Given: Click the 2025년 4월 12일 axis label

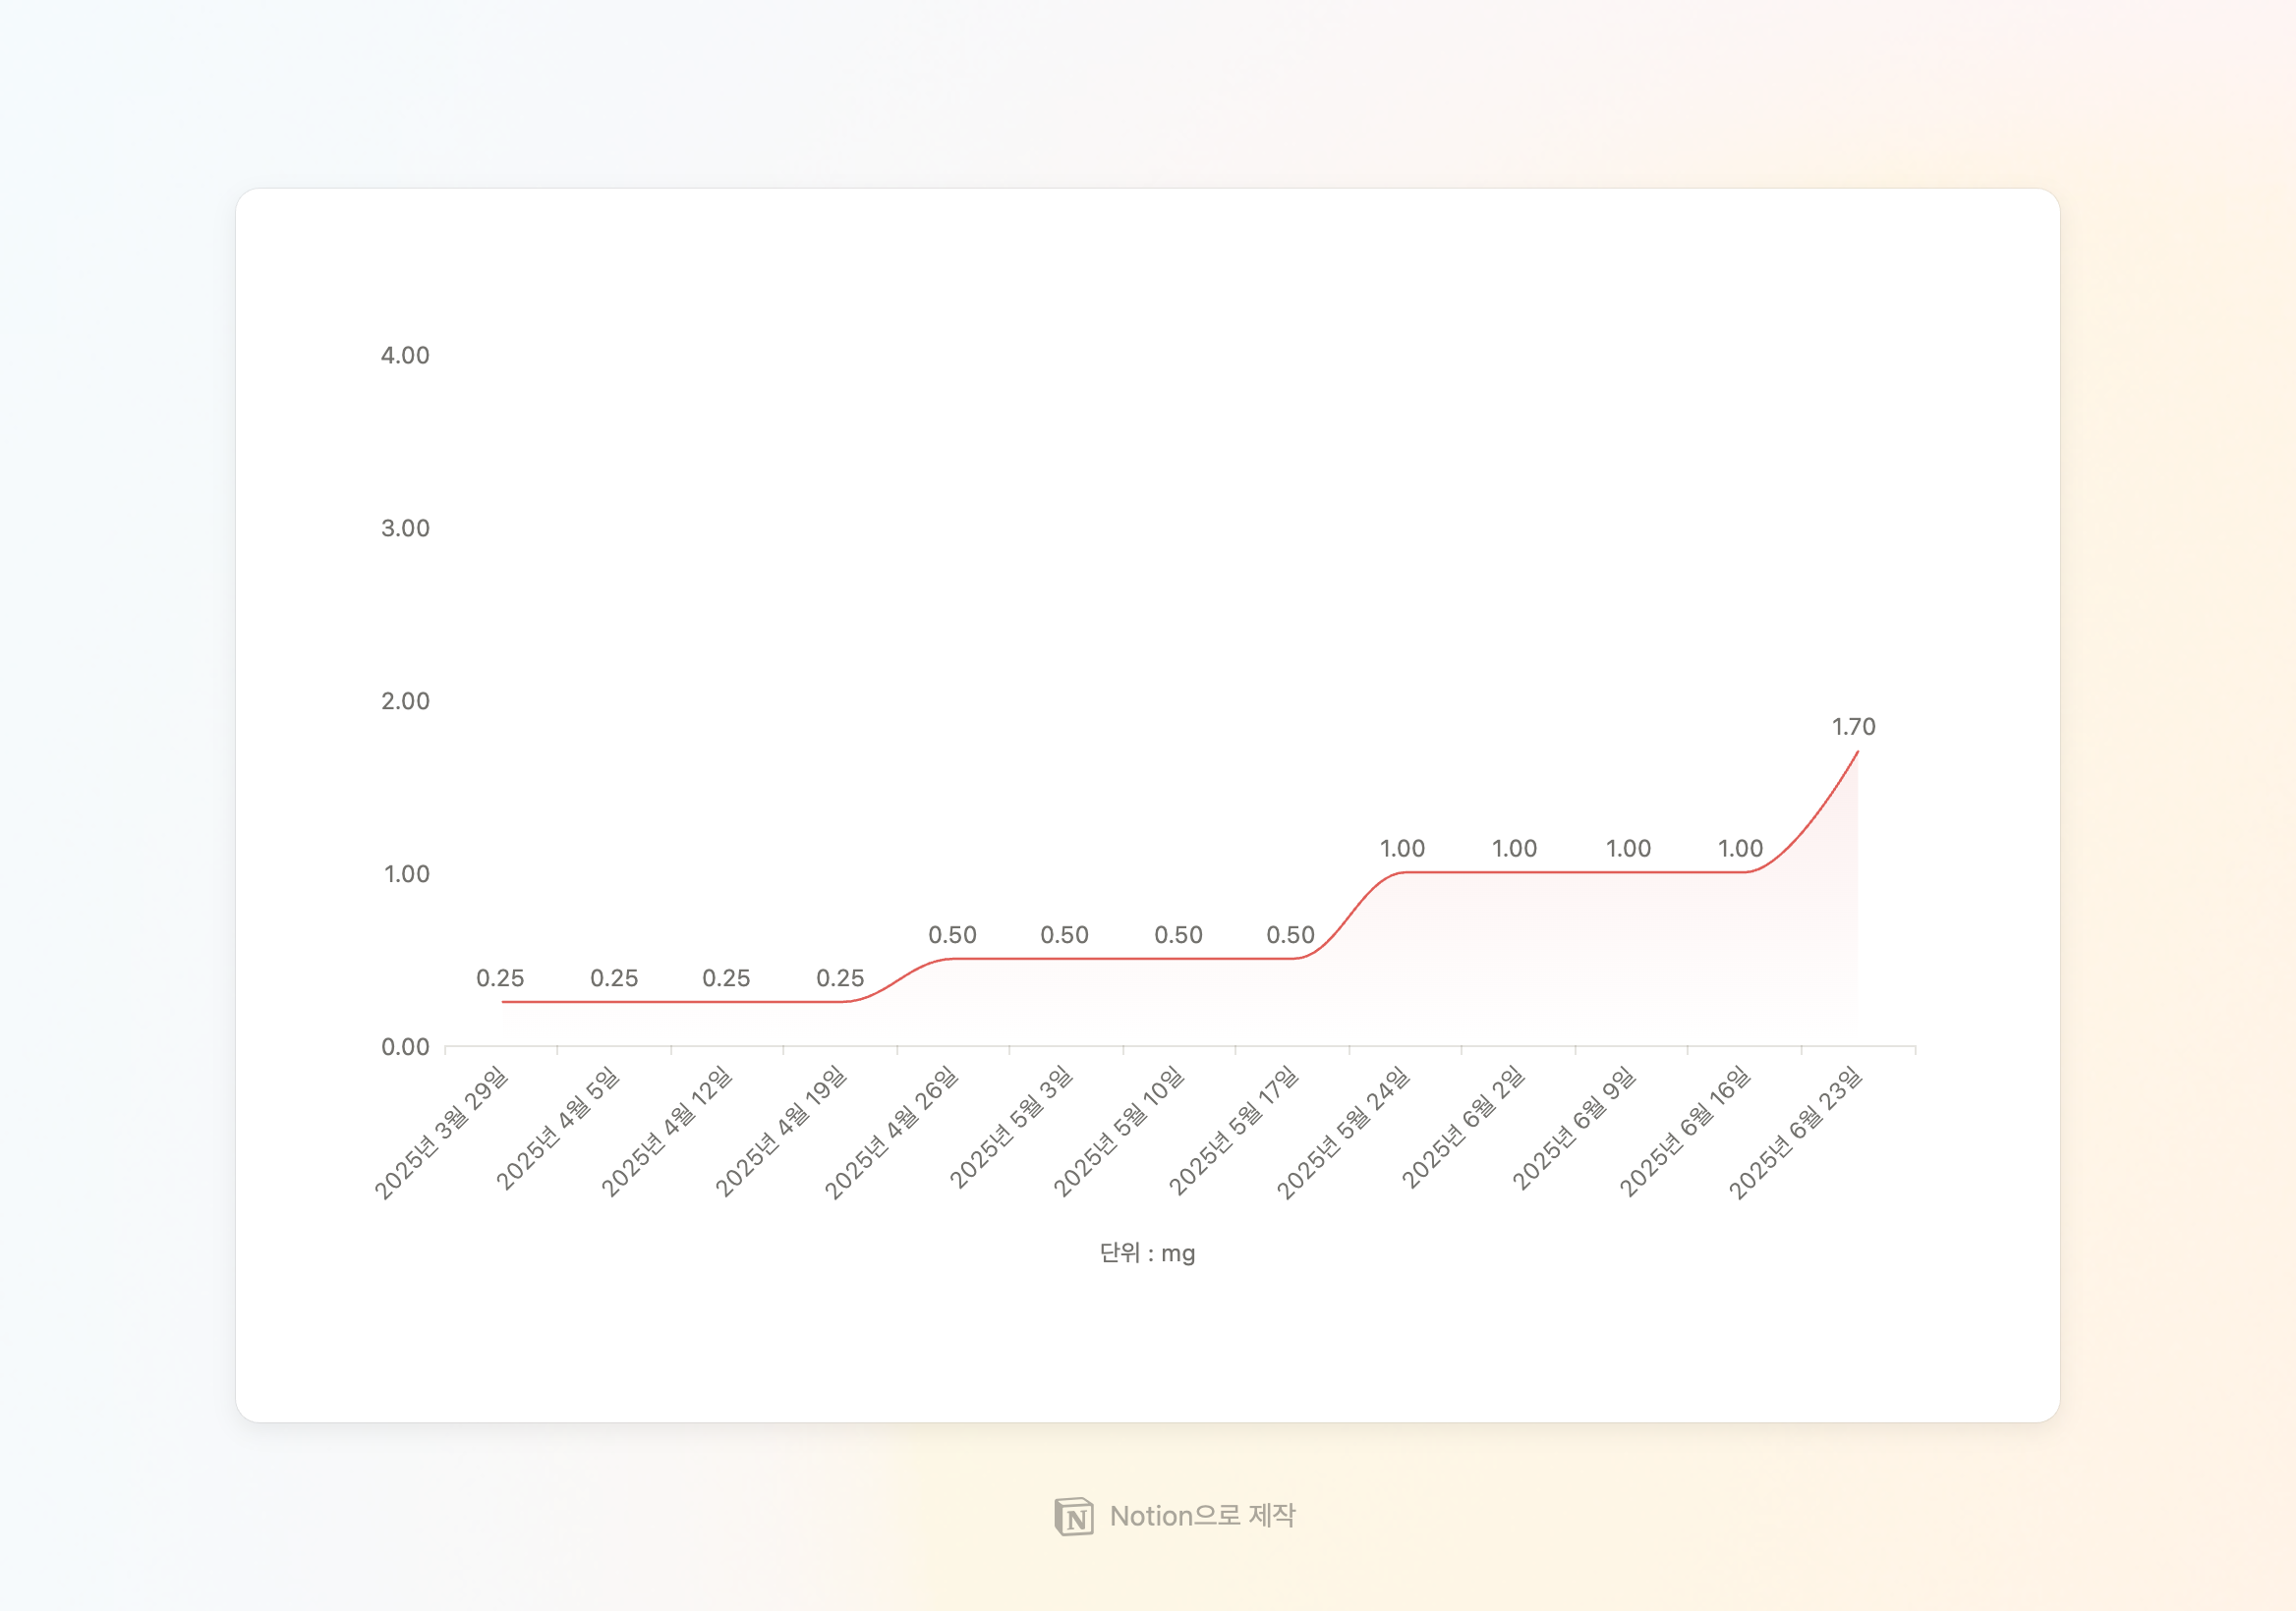Looking at the screenshot, I should pyautogui.click(x=666, y=1135).
